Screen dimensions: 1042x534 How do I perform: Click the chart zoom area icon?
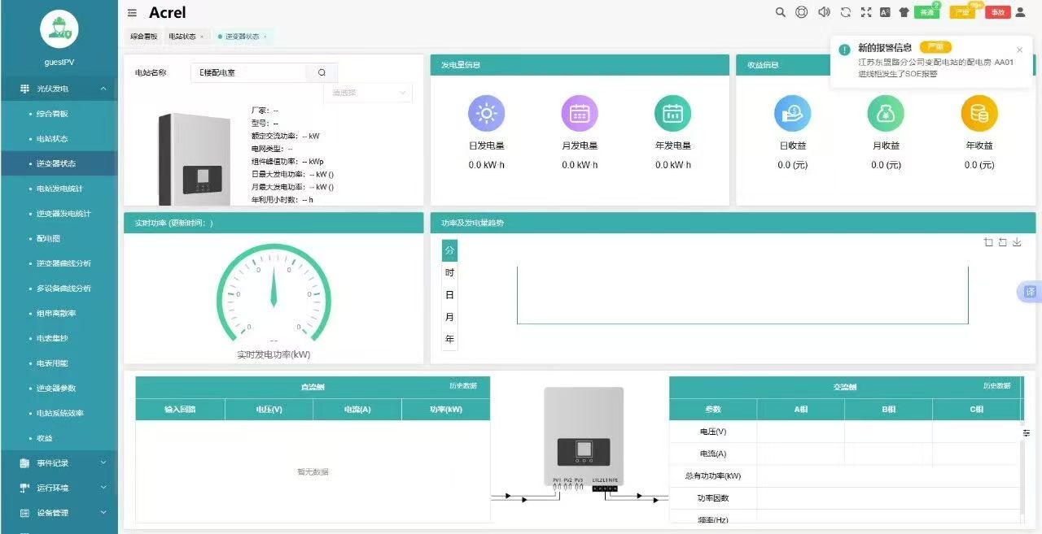click(x=988, y=242)
